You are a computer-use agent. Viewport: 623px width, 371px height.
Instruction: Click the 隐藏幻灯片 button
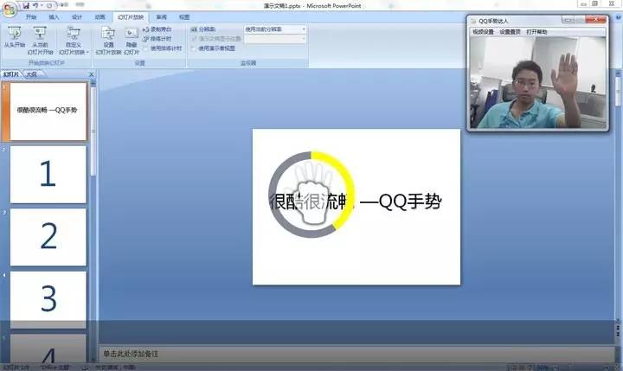[132, 41]
